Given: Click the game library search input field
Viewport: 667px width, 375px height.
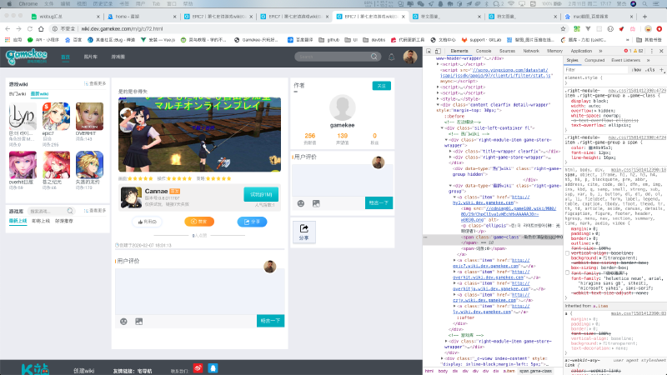Looking at the screenshot, I should pos(47,211).
